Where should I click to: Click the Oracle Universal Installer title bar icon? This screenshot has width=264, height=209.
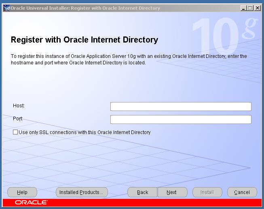(6, 8)
